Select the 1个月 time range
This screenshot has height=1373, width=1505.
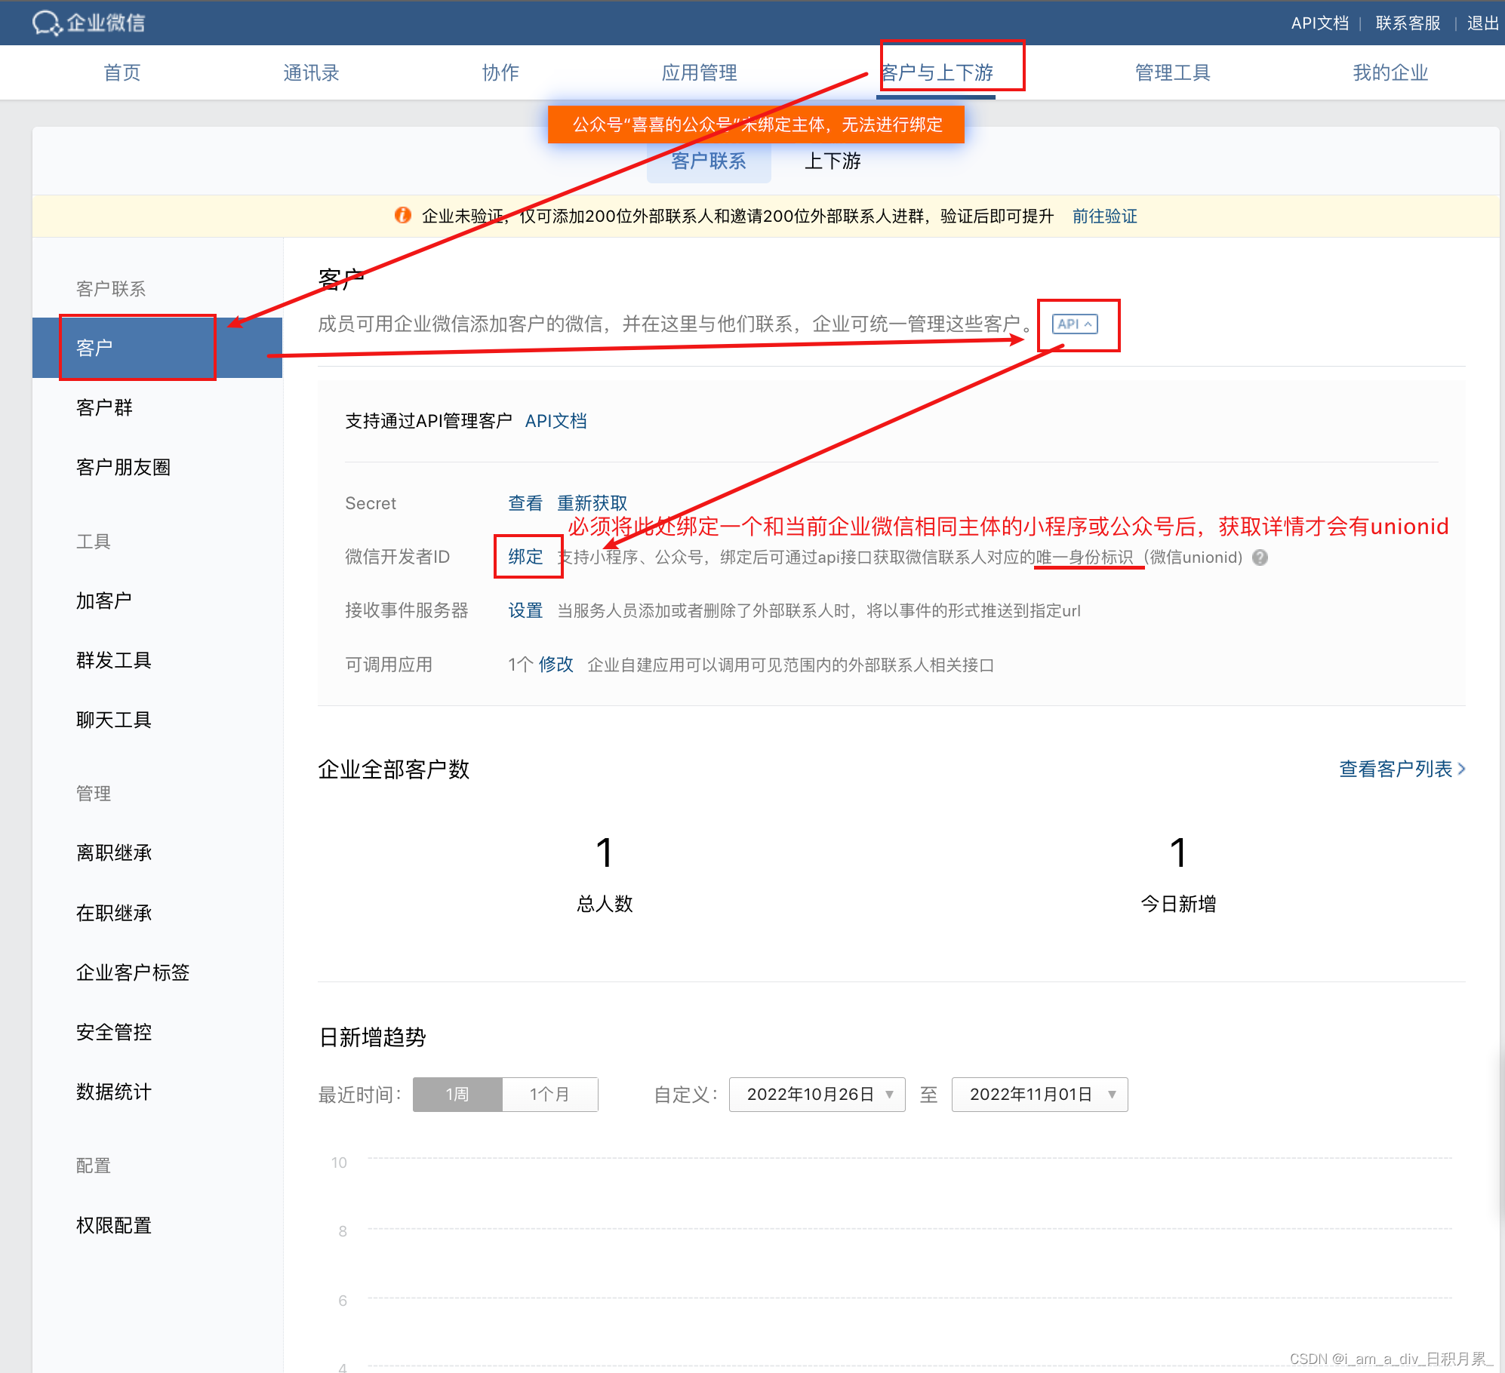pos(550,1095)
